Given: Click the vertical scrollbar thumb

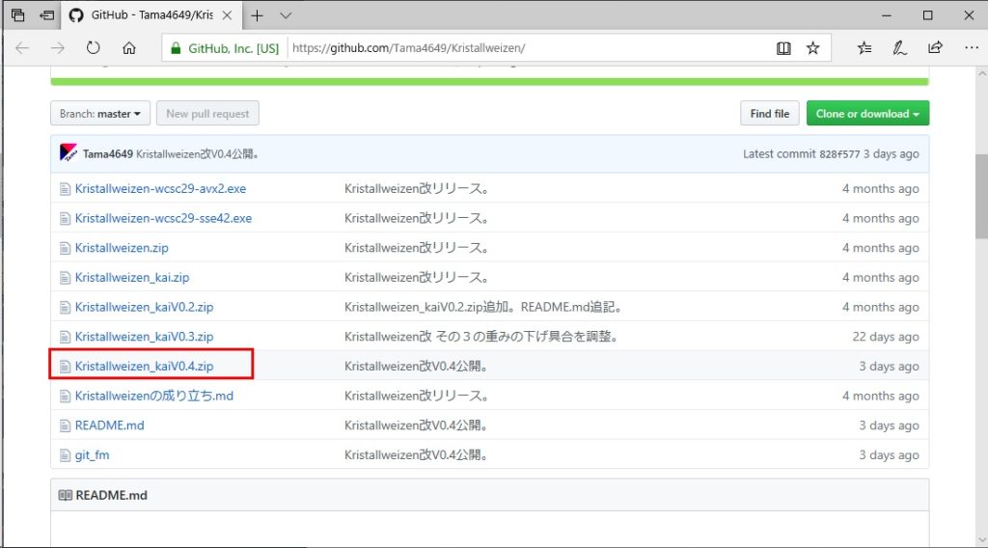Looking at the screenshot, I should [981, 197].
